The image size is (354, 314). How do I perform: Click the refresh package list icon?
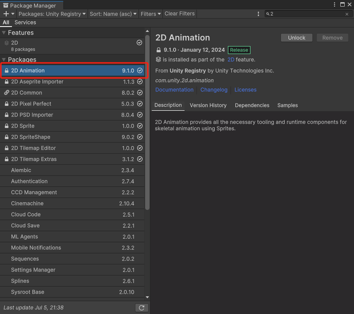tap(142, 308)
